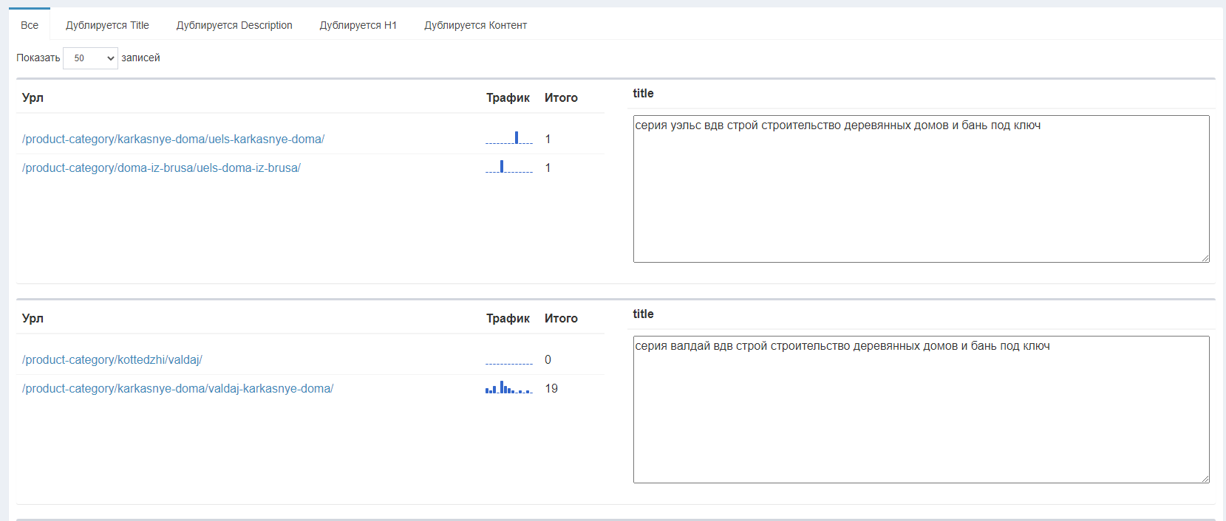
Task: Click the traffic sparkline for uels-doma-iz-brusa
Action: [x=509, y=167]
